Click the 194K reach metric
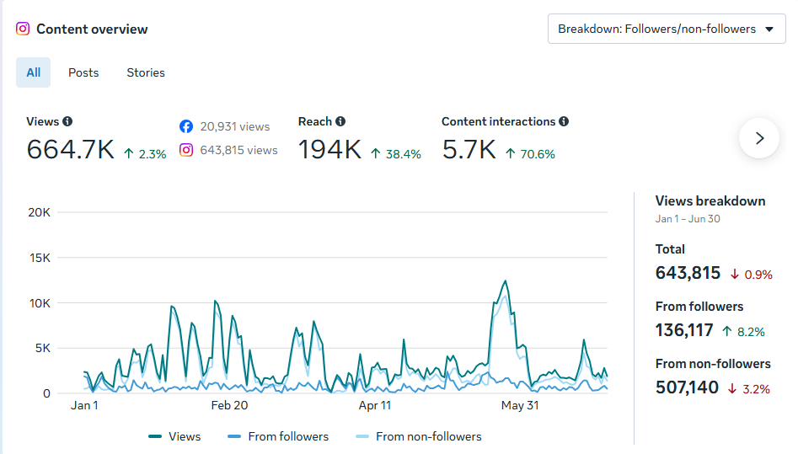The image size is (798, 454). [329, 150]
